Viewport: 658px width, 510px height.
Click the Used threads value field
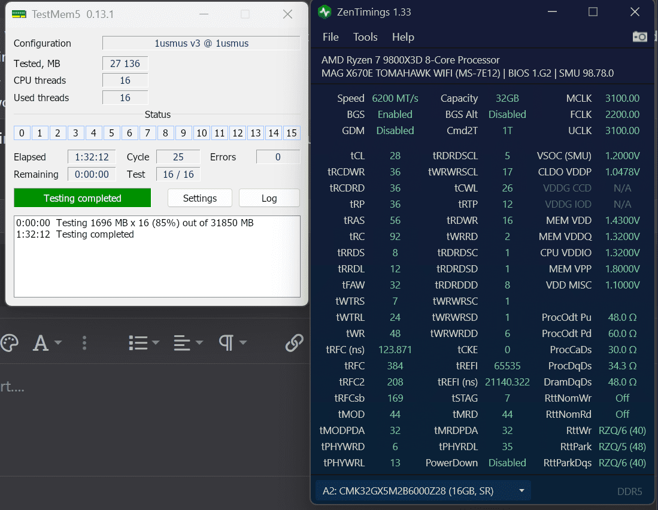(125, 98)
